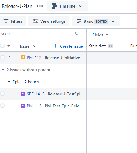Click Create issue
The image size is (137, 153).
click(68, 46)
